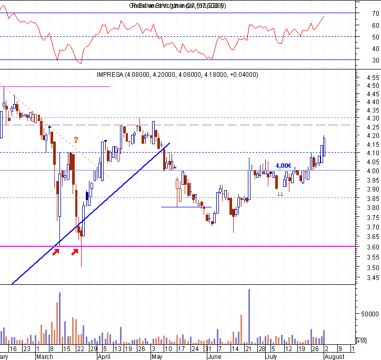Click the tallest blue volume bar in June

[249, 316]
